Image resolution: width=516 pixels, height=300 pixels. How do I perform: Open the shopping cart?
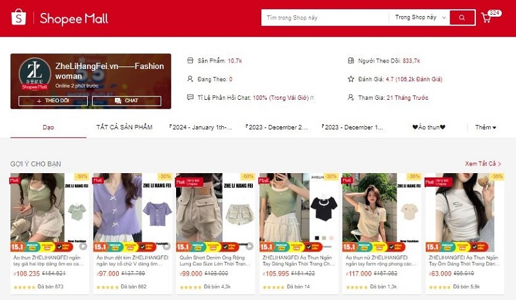pyautogui.click(x=486, y=18)
